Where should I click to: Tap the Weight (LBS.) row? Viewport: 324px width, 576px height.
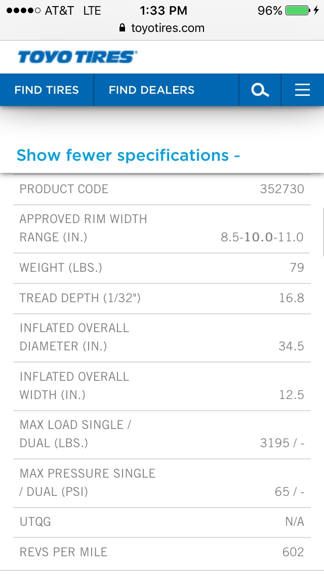(x=162, y=268)
